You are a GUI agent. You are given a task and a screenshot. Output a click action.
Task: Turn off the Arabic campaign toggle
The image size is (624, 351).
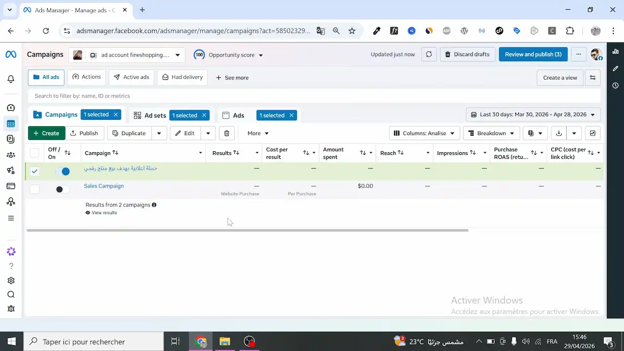pos(62,171)
